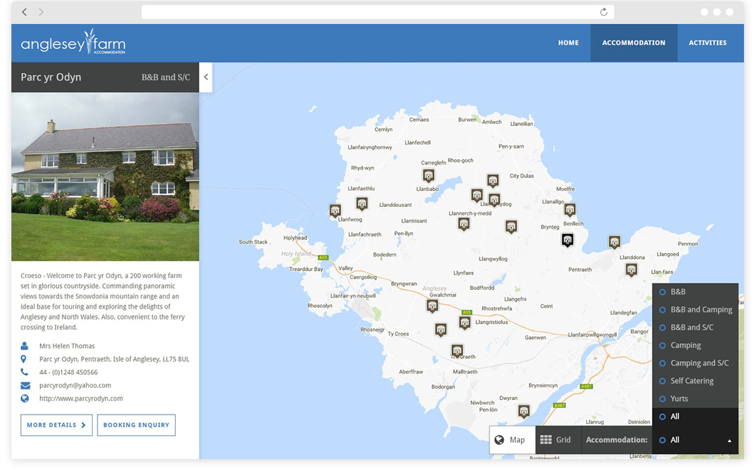Click the Booking Enquiry button
The height and width of the screenshot is (473, 756).
136,425
